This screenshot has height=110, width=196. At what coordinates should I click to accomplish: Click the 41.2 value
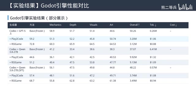[52, 49]
